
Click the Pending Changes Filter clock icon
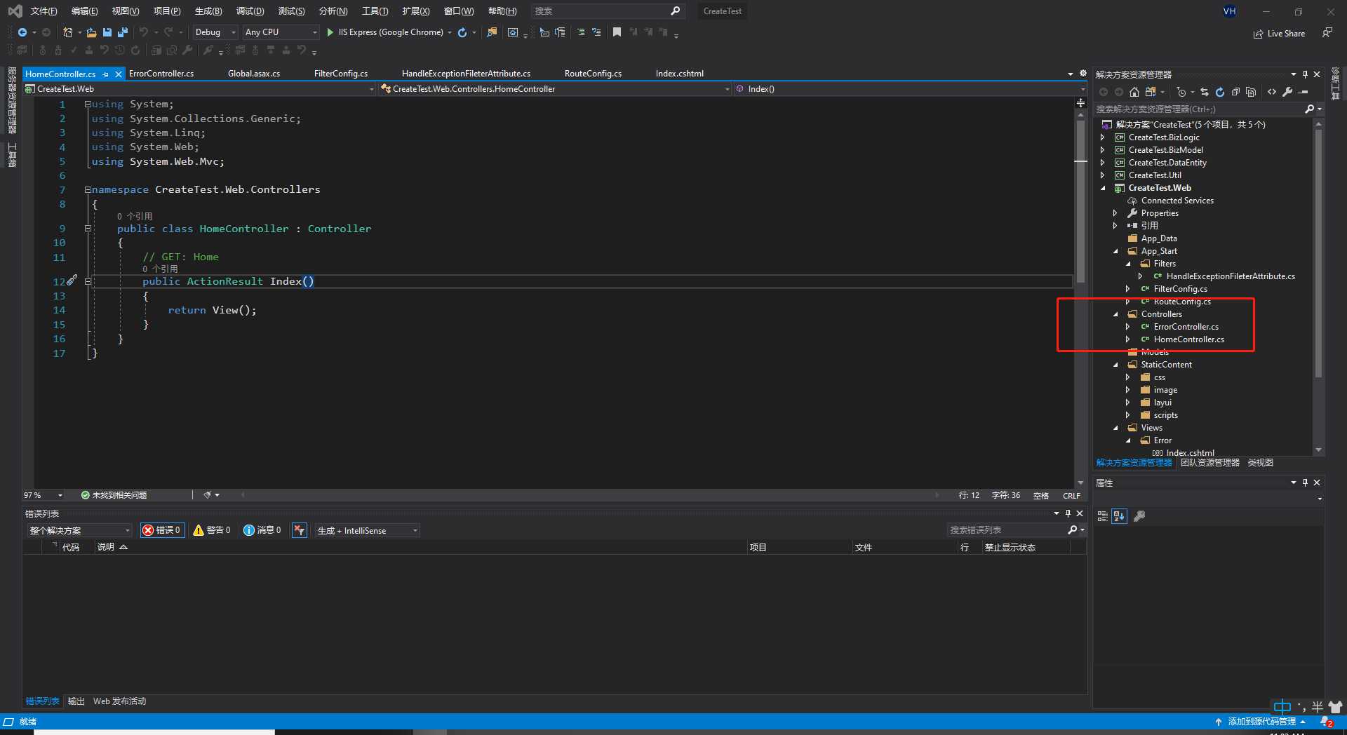click(x=1181, y=92)
